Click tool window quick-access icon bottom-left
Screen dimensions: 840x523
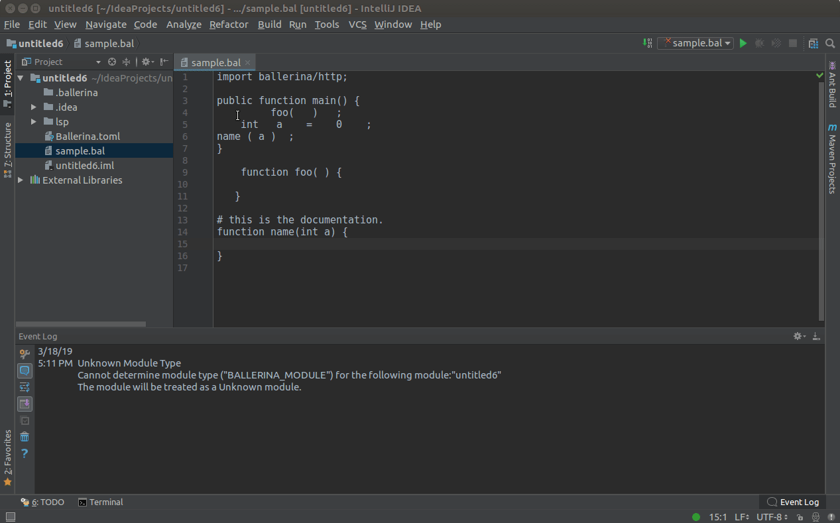[x=10, y=517]
